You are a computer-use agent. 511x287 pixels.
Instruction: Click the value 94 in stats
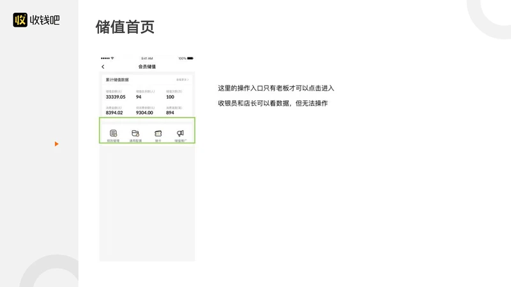[139, 97]
